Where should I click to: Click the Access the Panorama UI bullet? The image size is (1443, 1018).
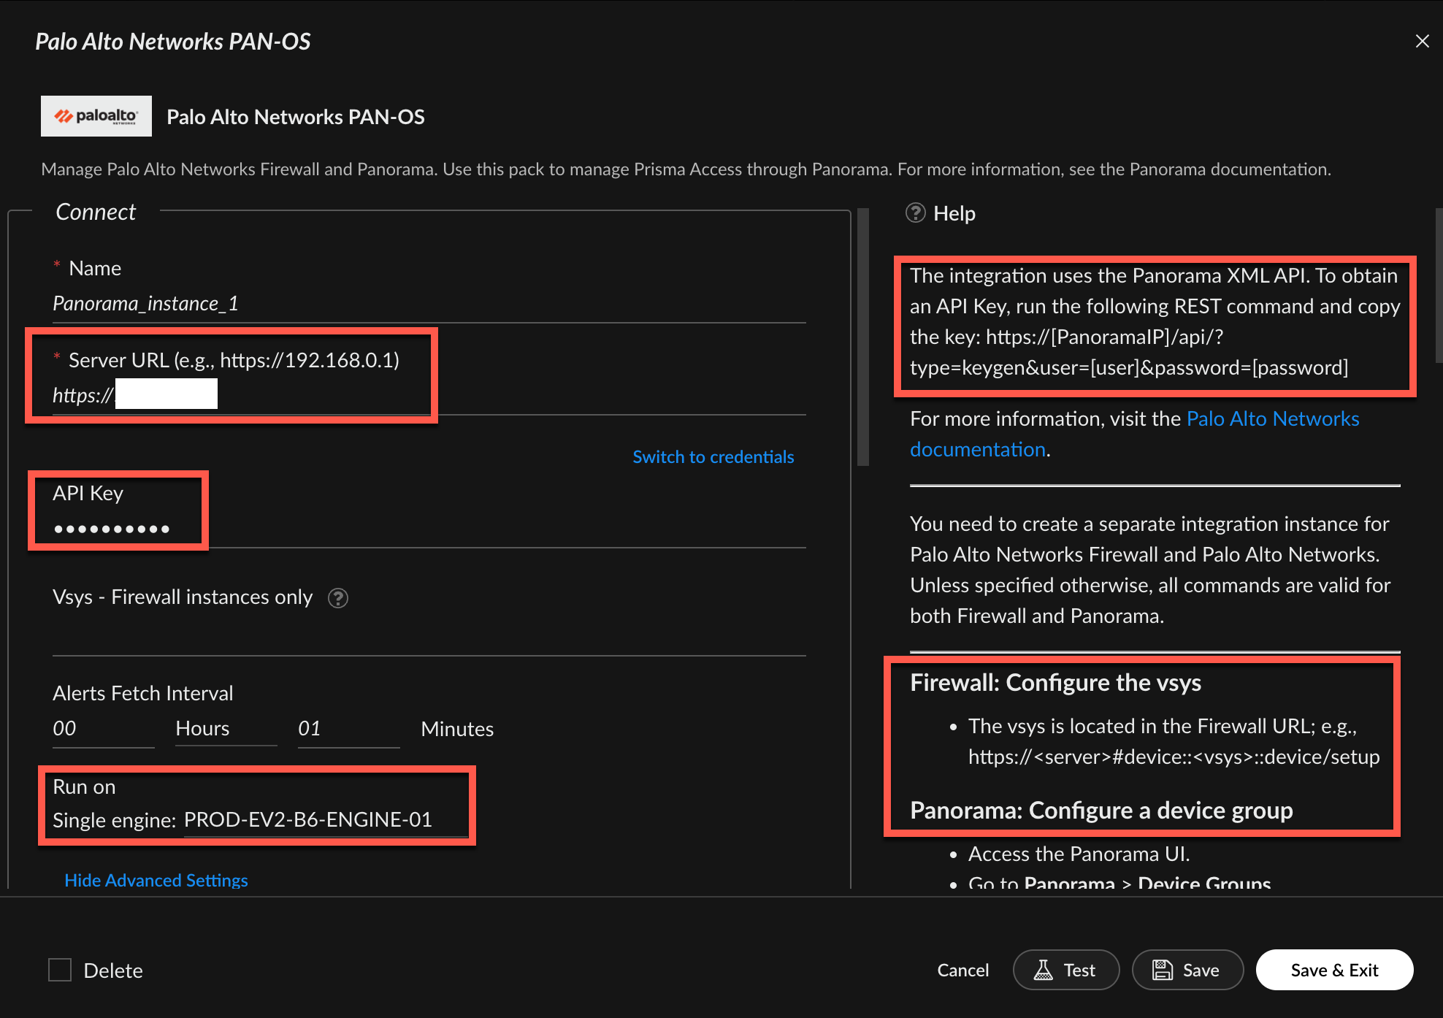pos(1079,854)
